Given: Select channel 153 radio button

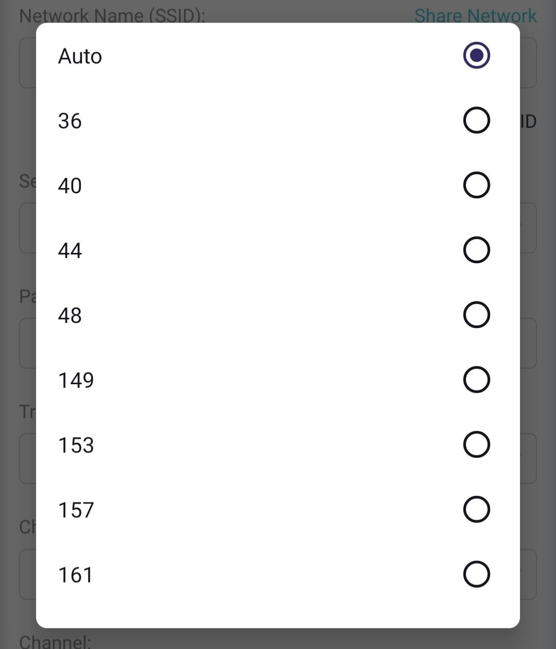Looking at the screenshot, I should 476,445.
